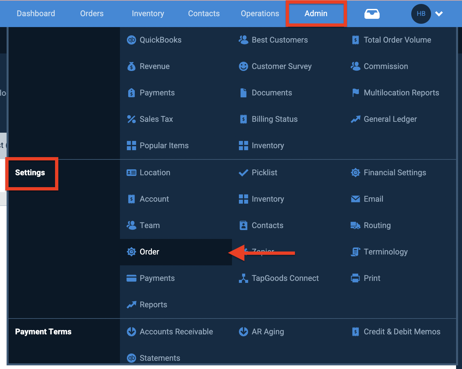Viewport: 462px width, 369px height.
Task: Click the Order settings gear icon
Action: tap(131, 252)
